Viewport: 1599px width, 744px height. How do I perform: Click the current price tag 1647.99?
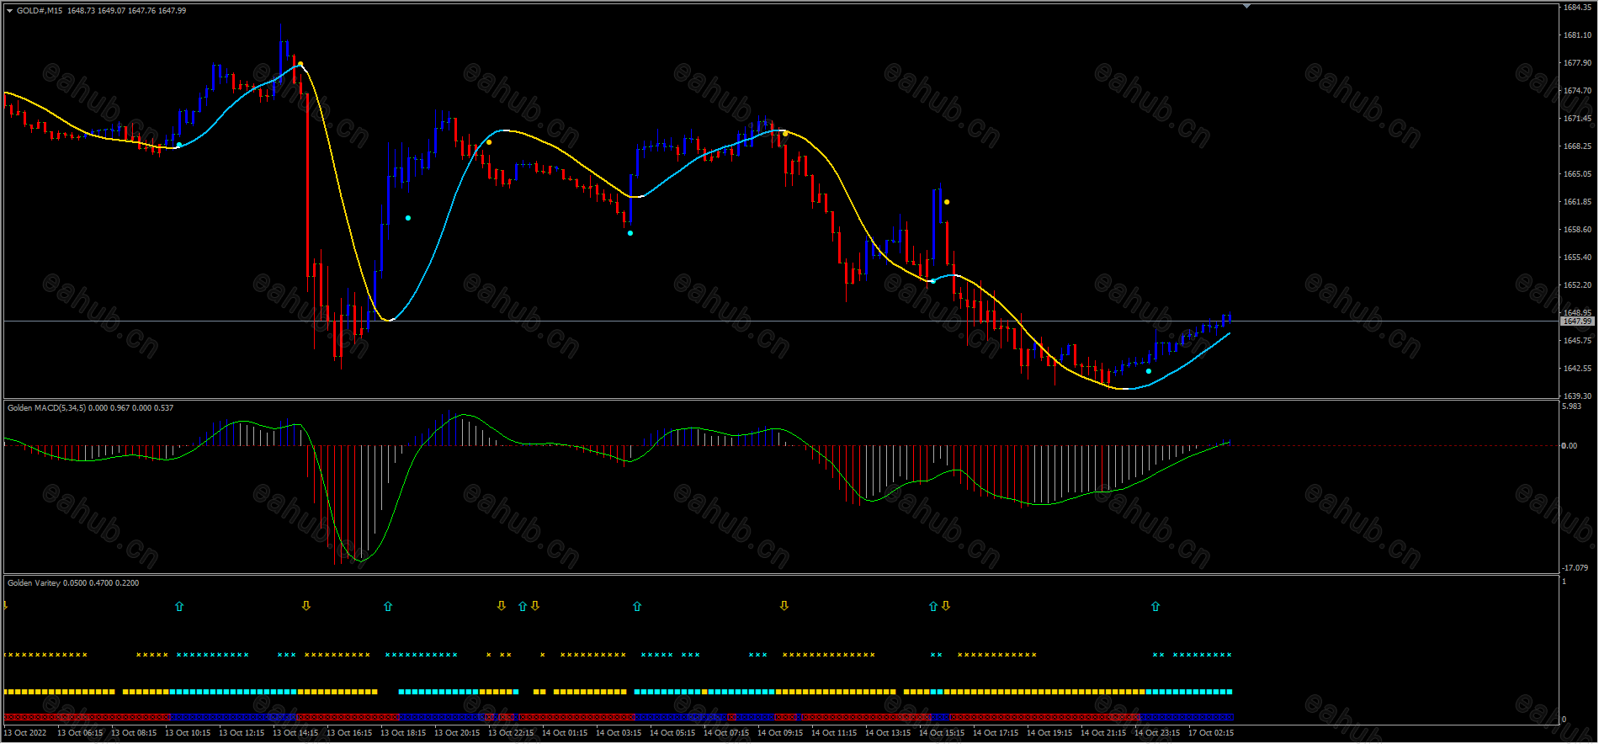pyautogui.click(x=1578, y=322)
